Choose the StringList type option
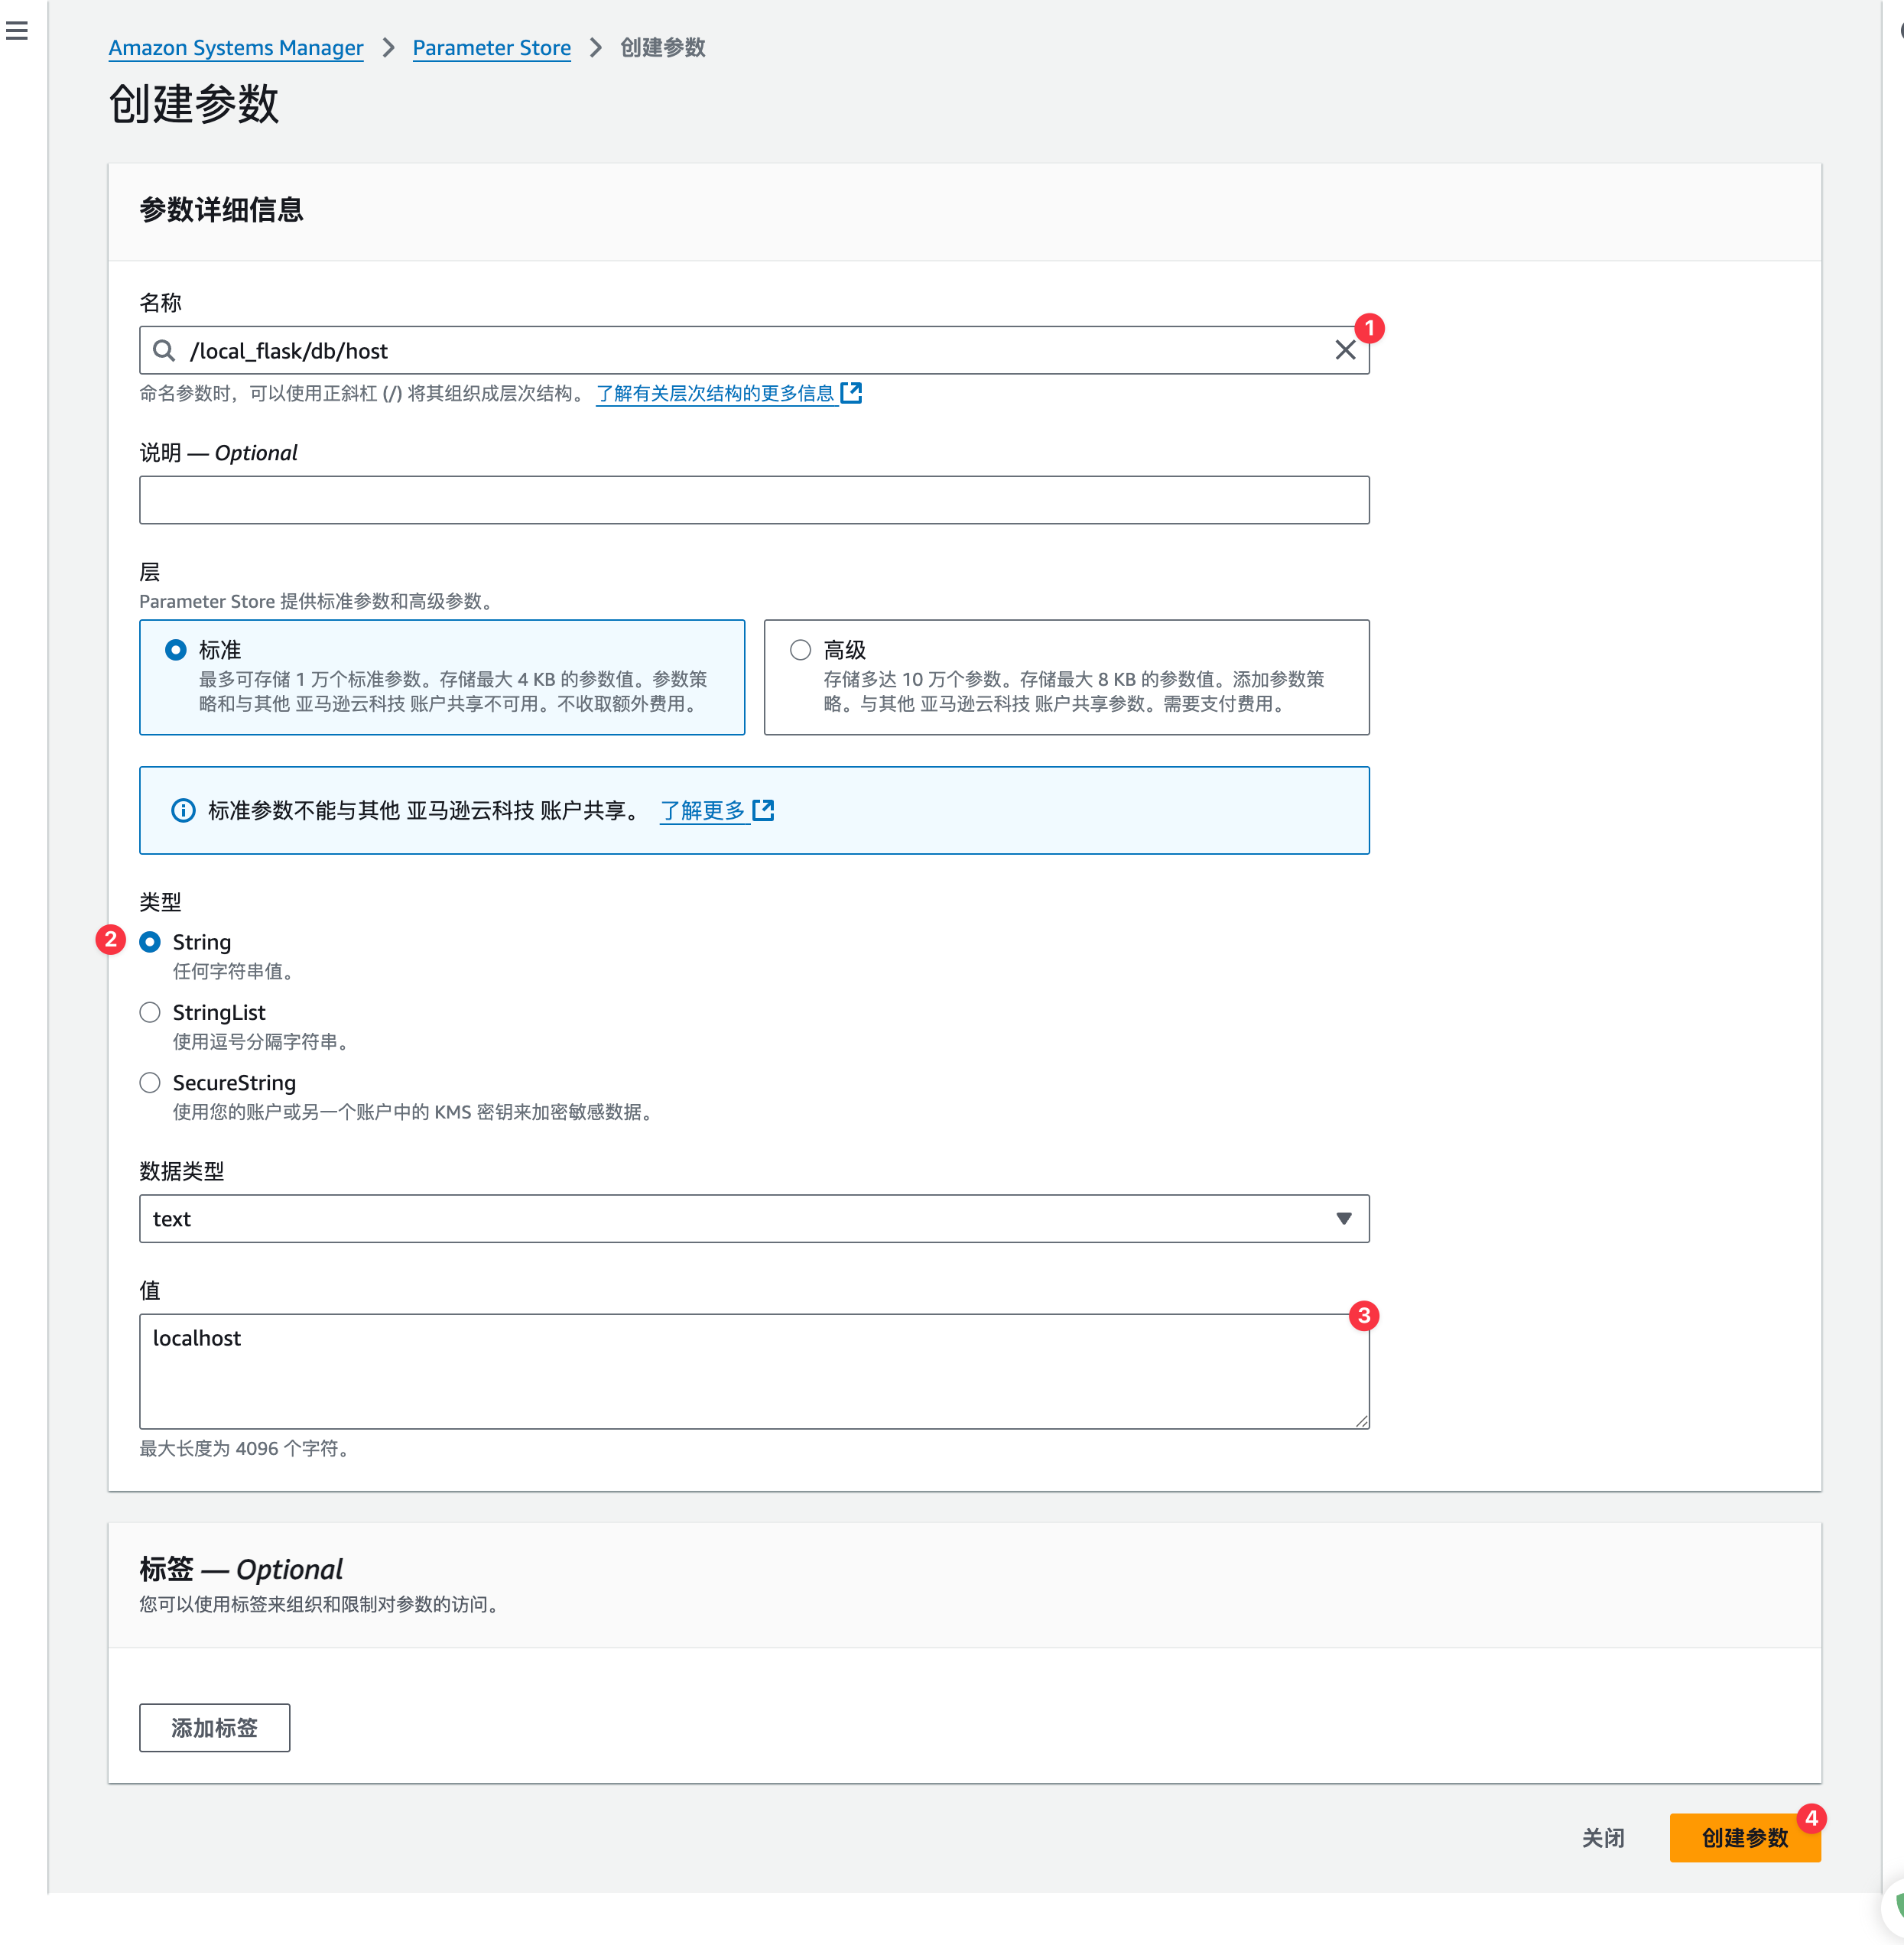This screenshot has width=1904, height=1945. 150,1012
